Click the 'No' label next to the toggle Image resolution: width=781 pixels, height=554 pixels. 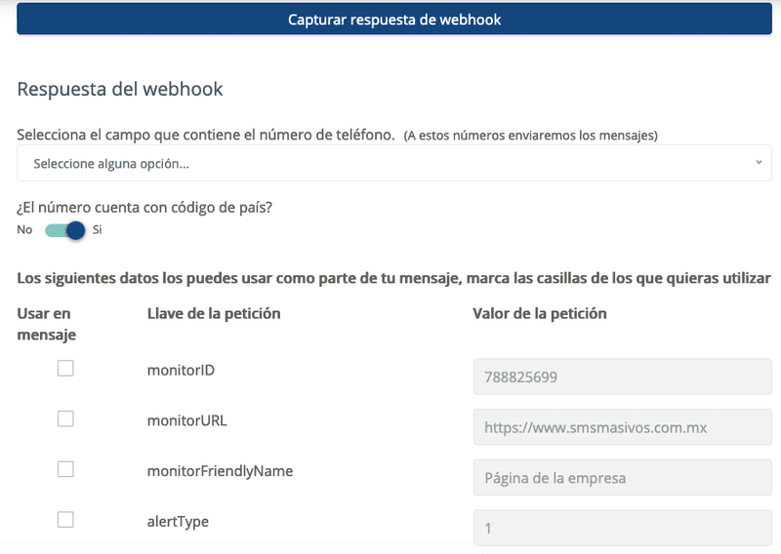(24, 230)
